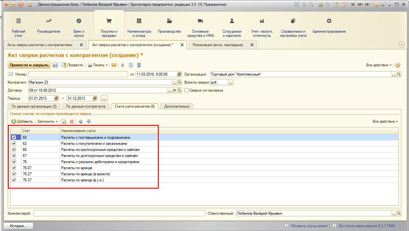Enable the Сверка согласована checkbox

tap(187, 90)
